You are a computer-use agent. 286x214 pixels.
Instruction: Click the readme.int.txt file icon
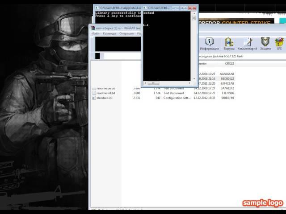(94, 93)
